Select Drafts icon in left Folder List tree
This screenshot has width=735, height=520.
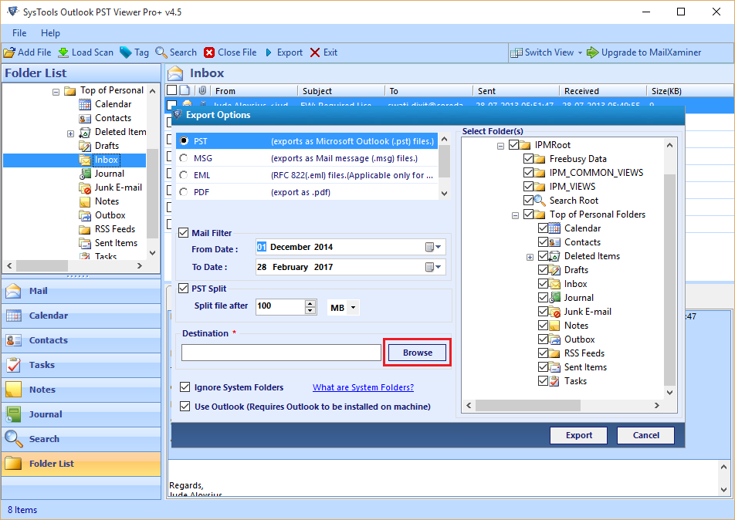pos(85,146)
